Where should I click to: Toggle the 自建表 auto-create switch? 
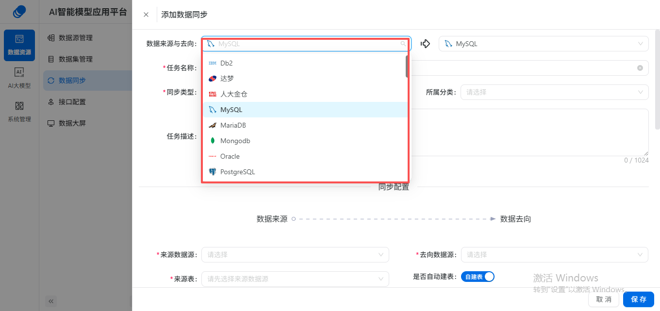point(478,277)
